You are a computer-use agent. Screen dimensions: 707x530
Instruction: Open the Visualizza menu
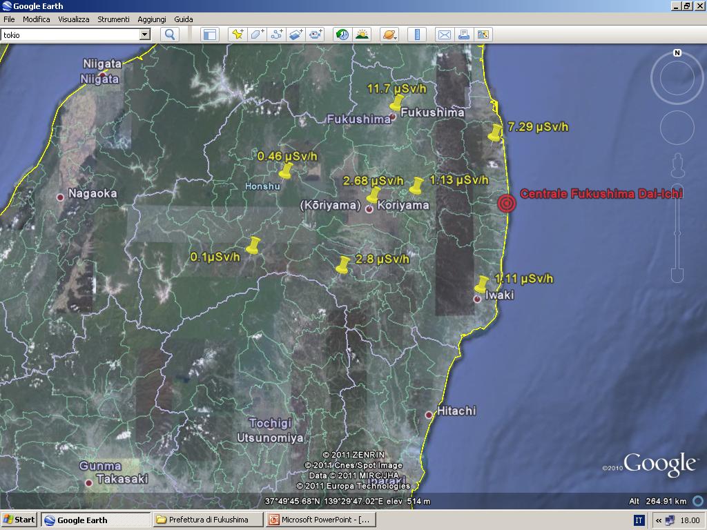tap(73, 19)
